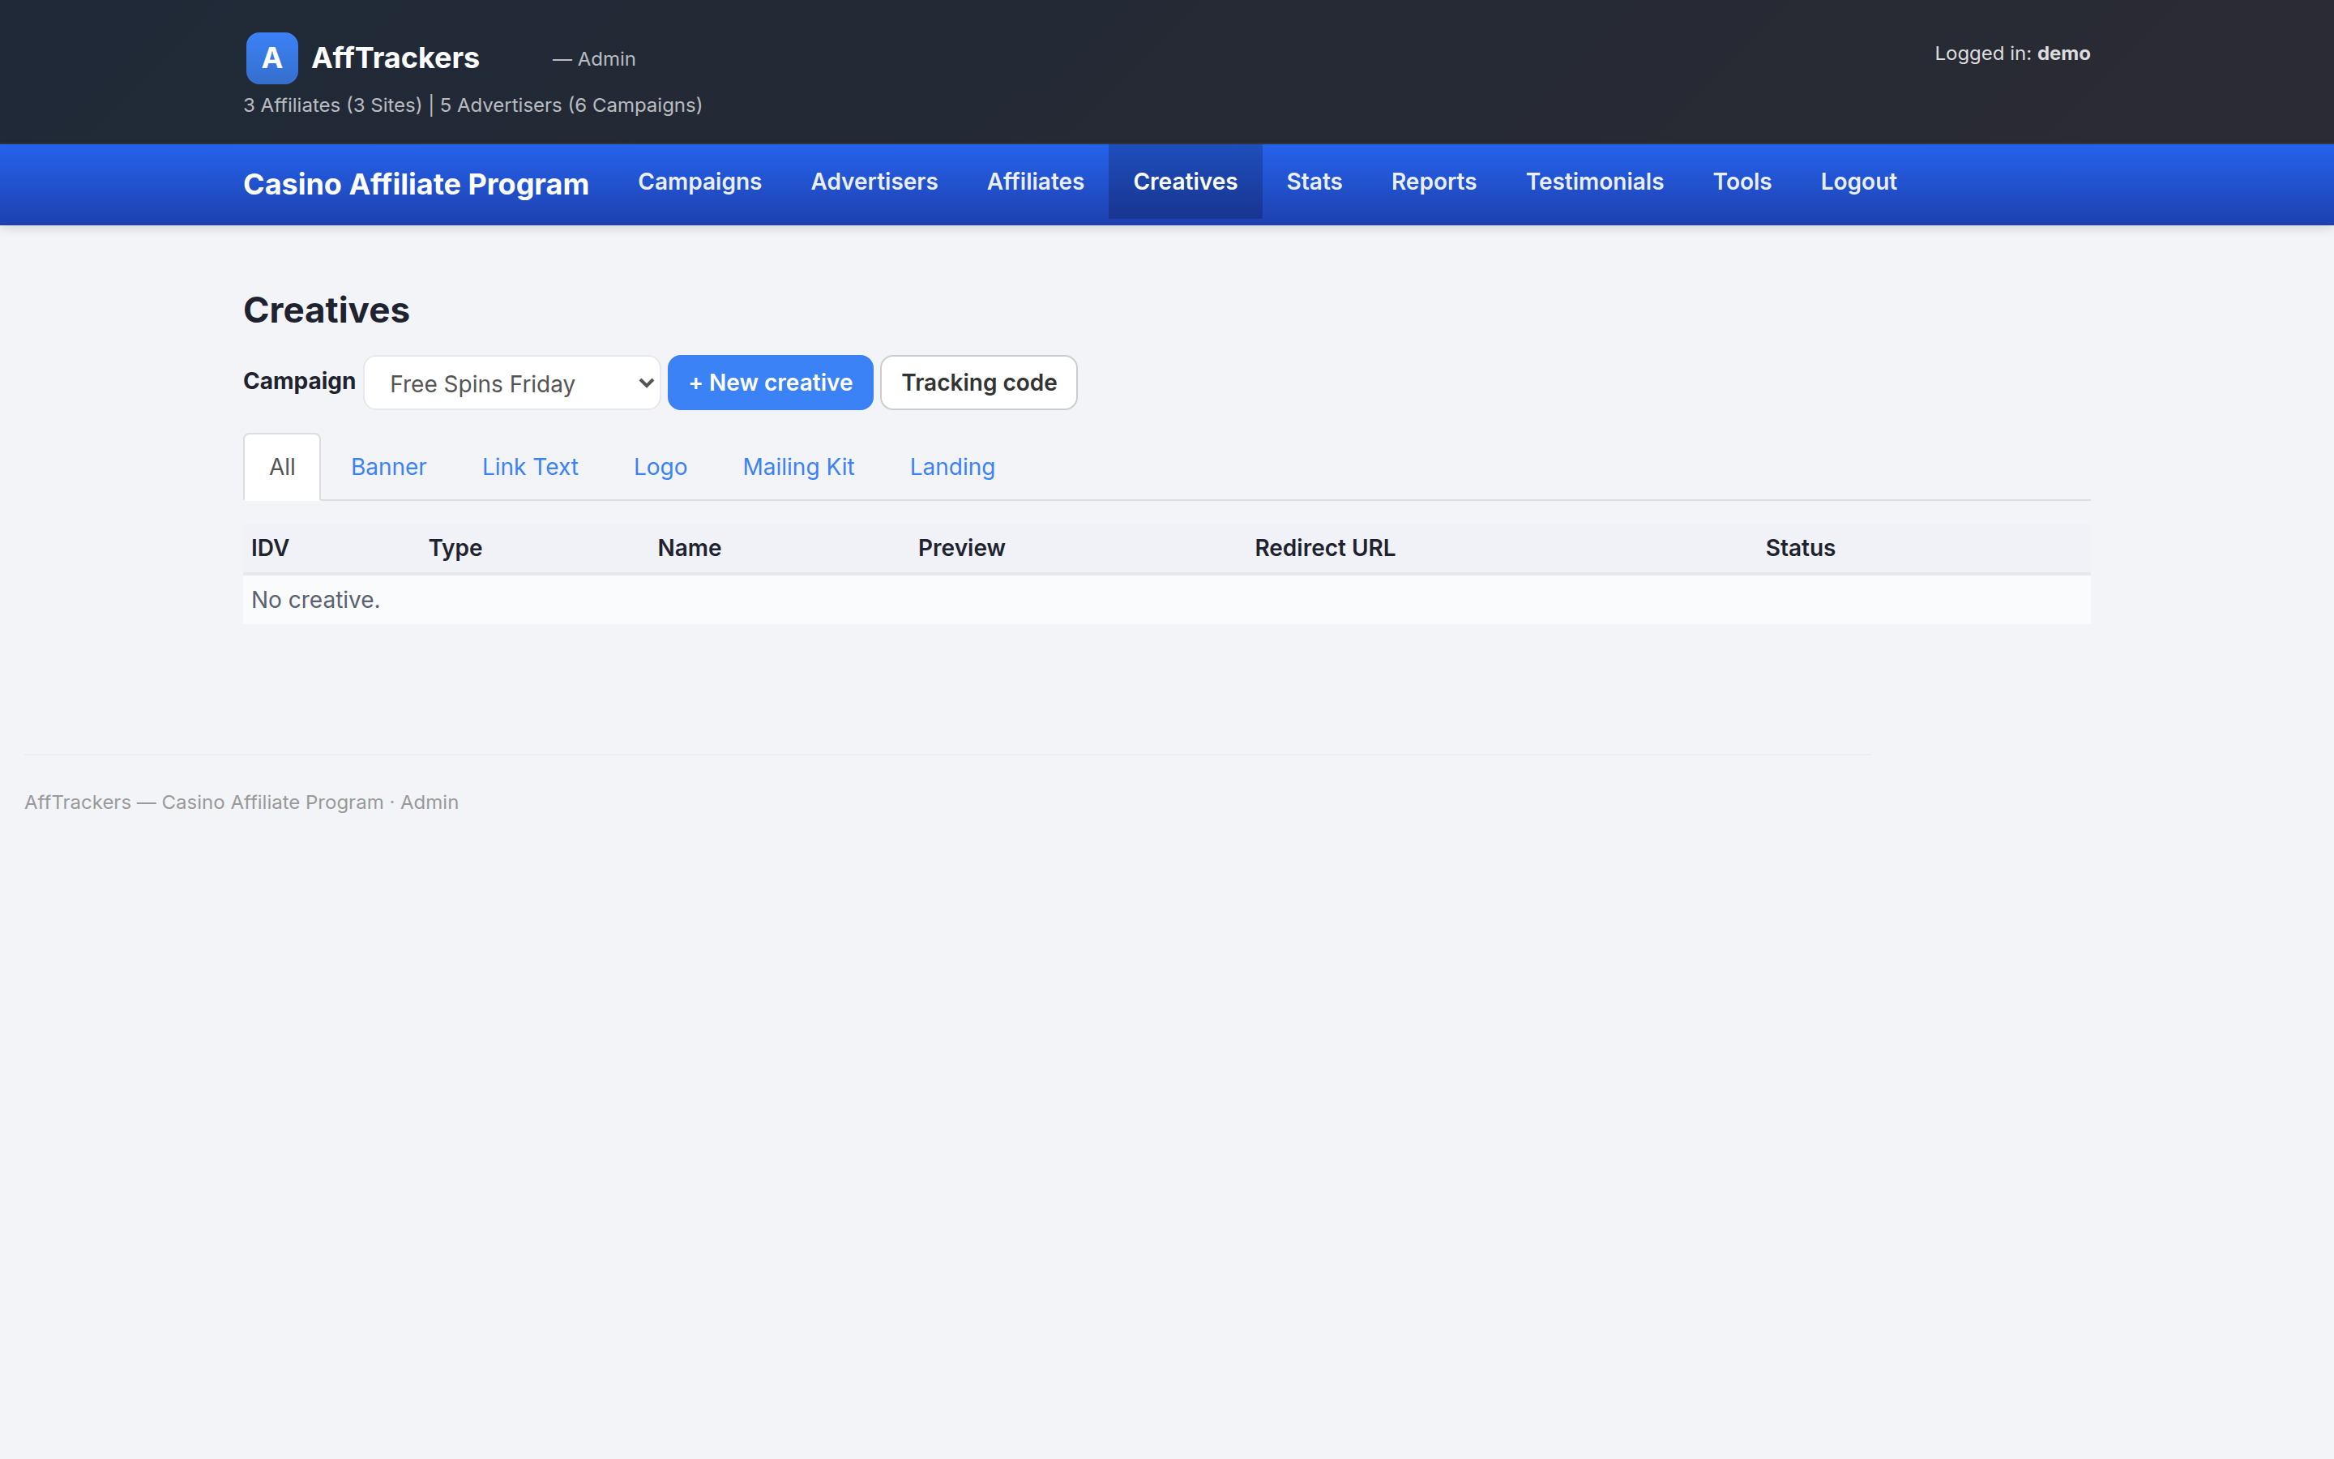Open the Testimonials section
The image size is (2334, 1459).
[1594, 182]
